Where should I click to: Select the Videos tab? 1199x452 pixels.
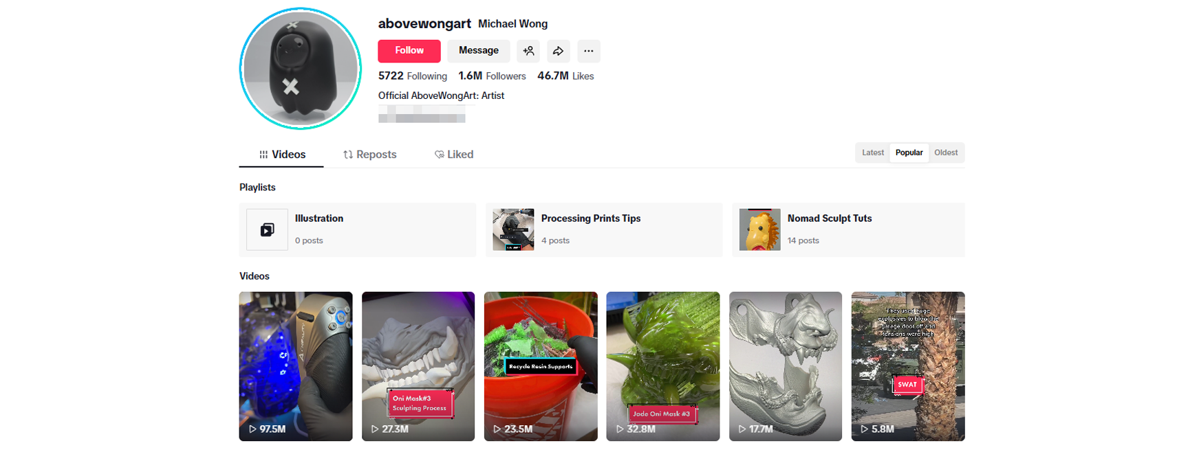point(281,155)
